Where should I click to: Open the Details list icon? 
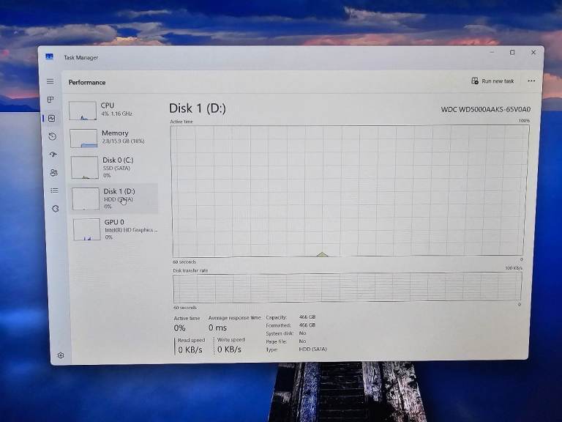(x=54, y=190)
